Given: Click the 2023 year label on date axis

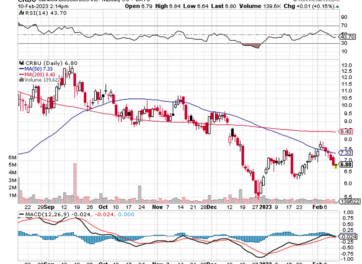Looking at the screenshot, I should (x=266, y=207).
